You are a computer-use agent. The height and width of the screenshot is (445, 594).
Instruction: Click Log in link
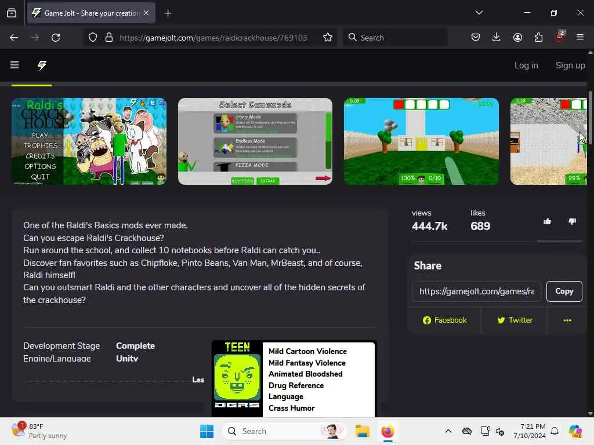pos(526,65)
